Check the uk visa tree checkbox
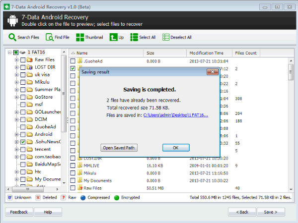Screen dimensions: 298x223 pos(23,75)
